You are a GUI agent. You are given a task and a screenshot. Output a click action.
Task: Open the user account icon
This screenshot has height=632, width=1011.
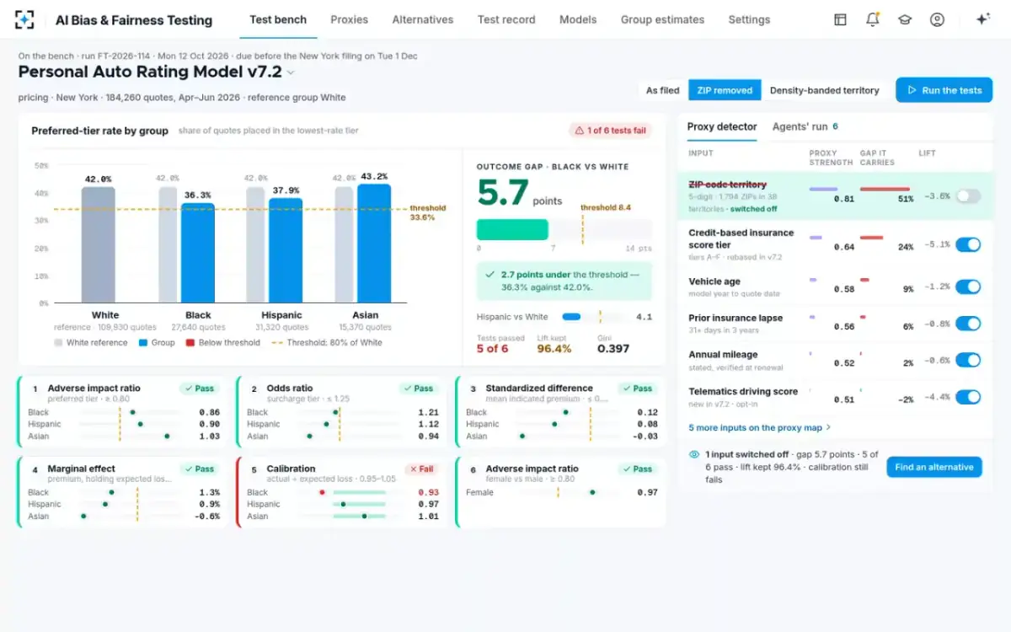coord(937,19)
